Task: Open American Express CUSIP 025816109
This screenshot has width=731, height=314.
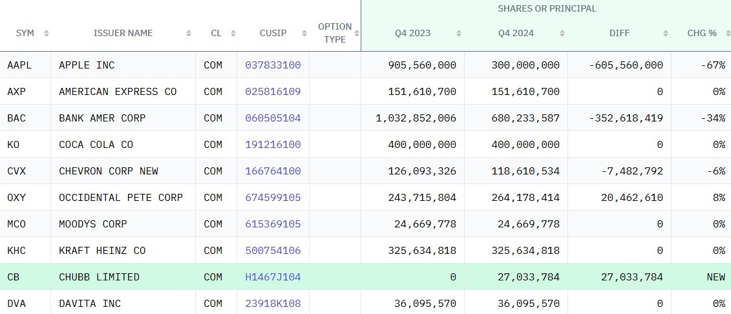Action: 273,92
